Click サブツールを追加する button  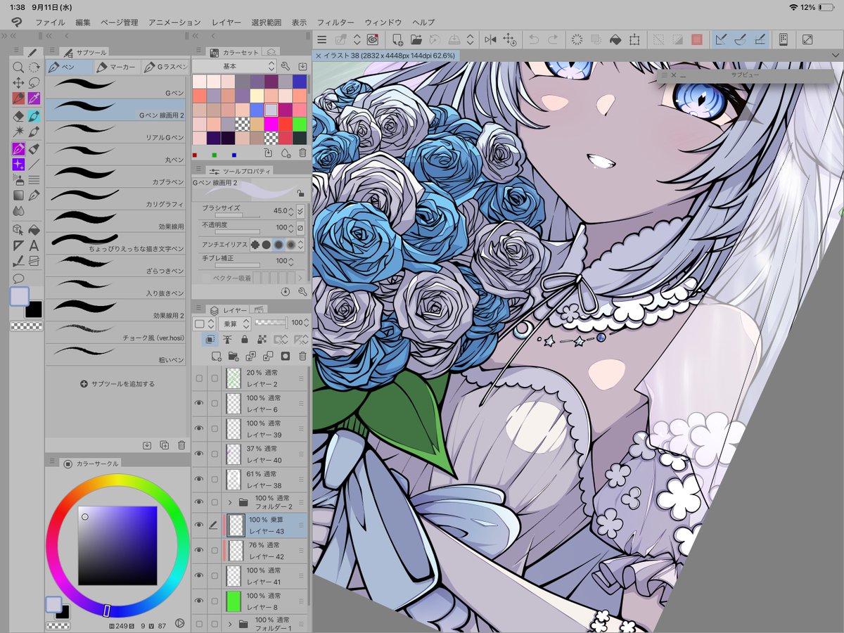tap(117, 384)
